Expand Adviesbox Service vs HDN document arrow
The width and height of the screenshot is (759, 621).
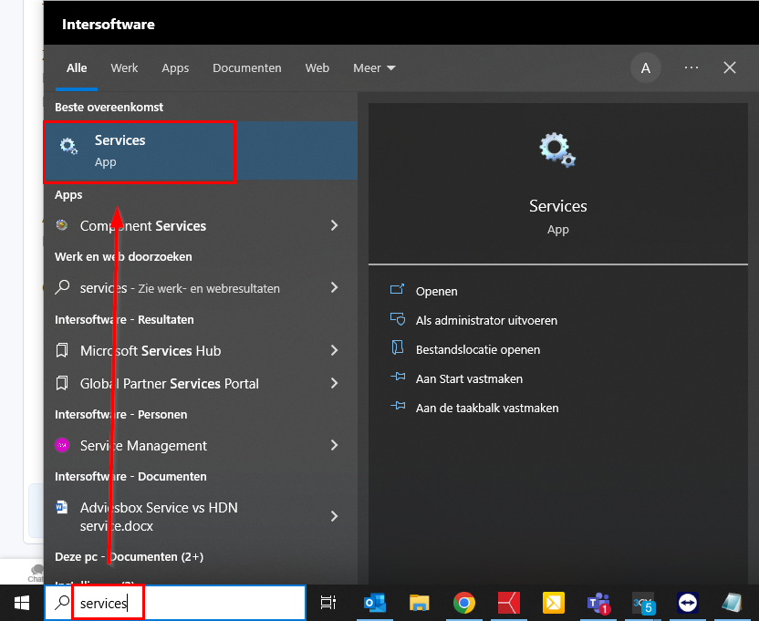pos(334,516)
